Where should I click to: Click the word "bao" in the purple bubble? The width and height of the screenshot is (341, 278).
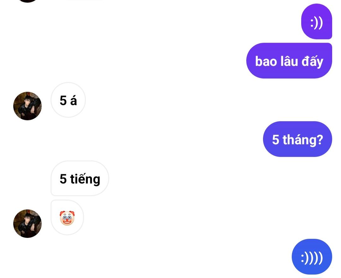(266, 61)
